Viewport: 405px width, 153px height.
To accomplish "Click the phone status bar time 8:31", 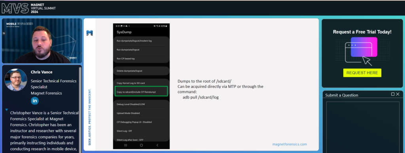I will (x=117, y=26).
